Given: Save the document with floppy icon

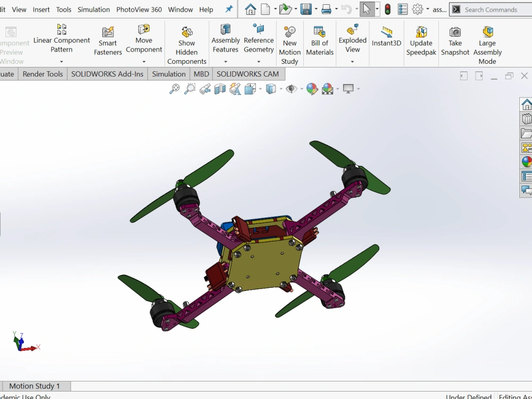Looking at the screenshot, I should click(x=306, y=10).
